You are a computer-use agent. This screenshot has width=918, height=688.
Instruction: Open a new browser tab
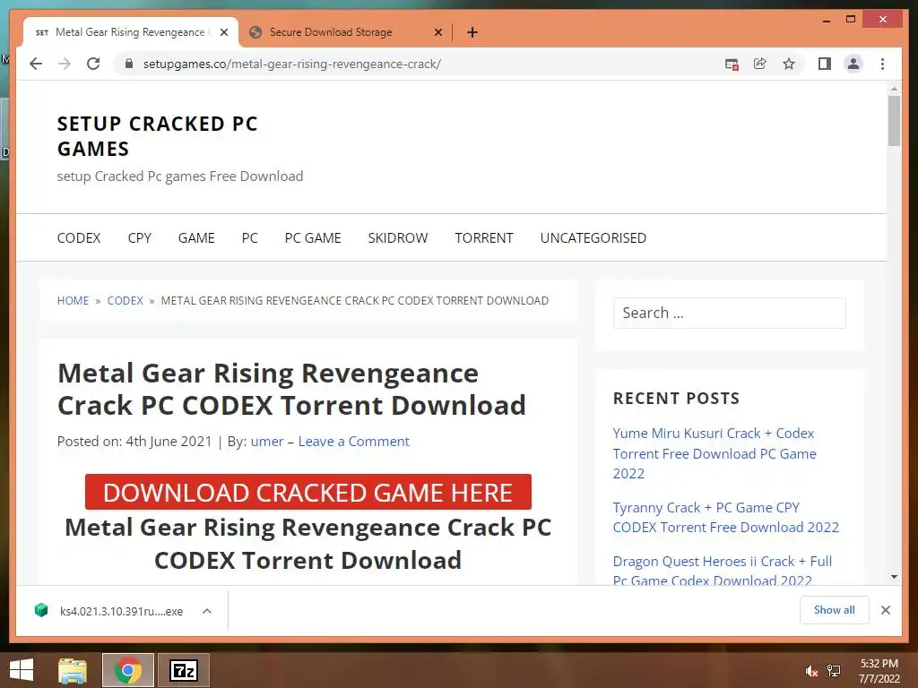pos(472,32)
